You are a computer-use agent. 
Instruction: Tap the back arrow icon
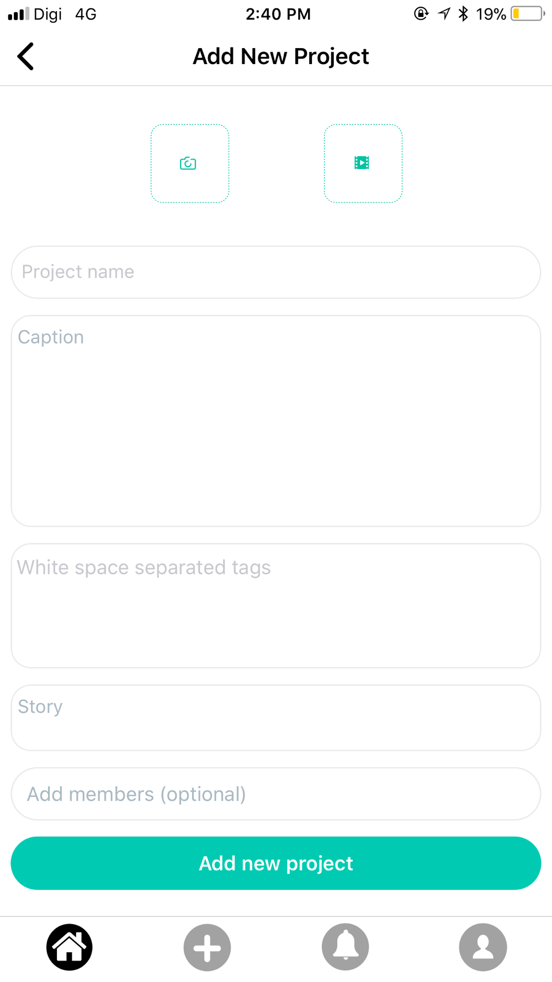[x=25, y=56]
